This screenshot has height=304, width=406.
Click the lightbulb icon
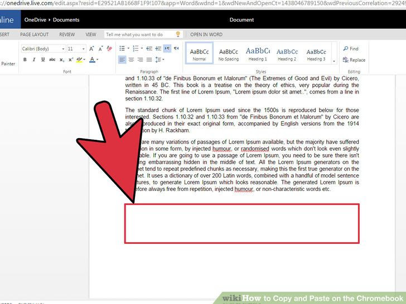(x=178, y=34)
